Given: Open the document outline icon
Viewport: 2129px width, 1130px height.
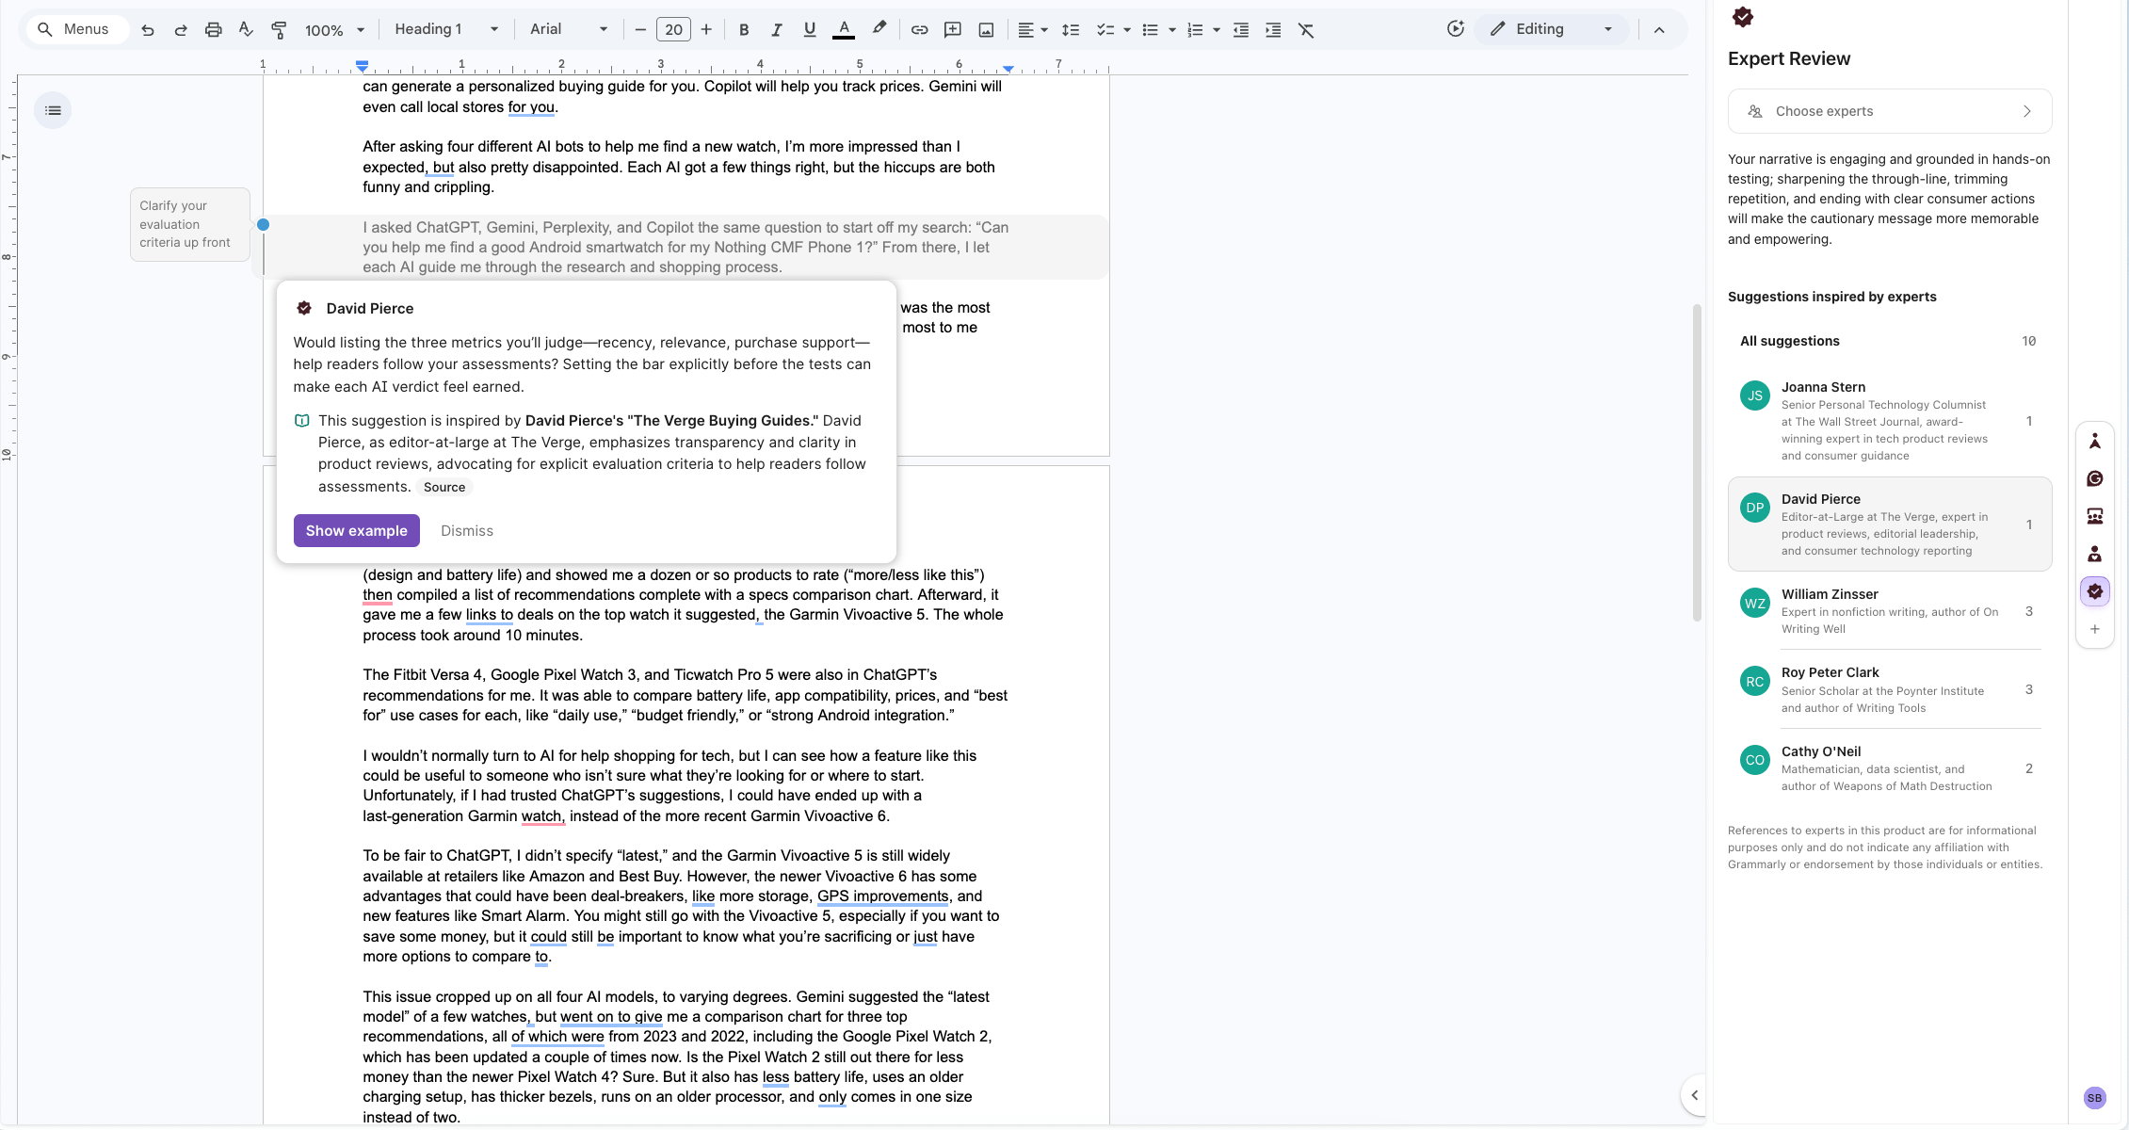Looking at the screenshot, I should (53, 110).
